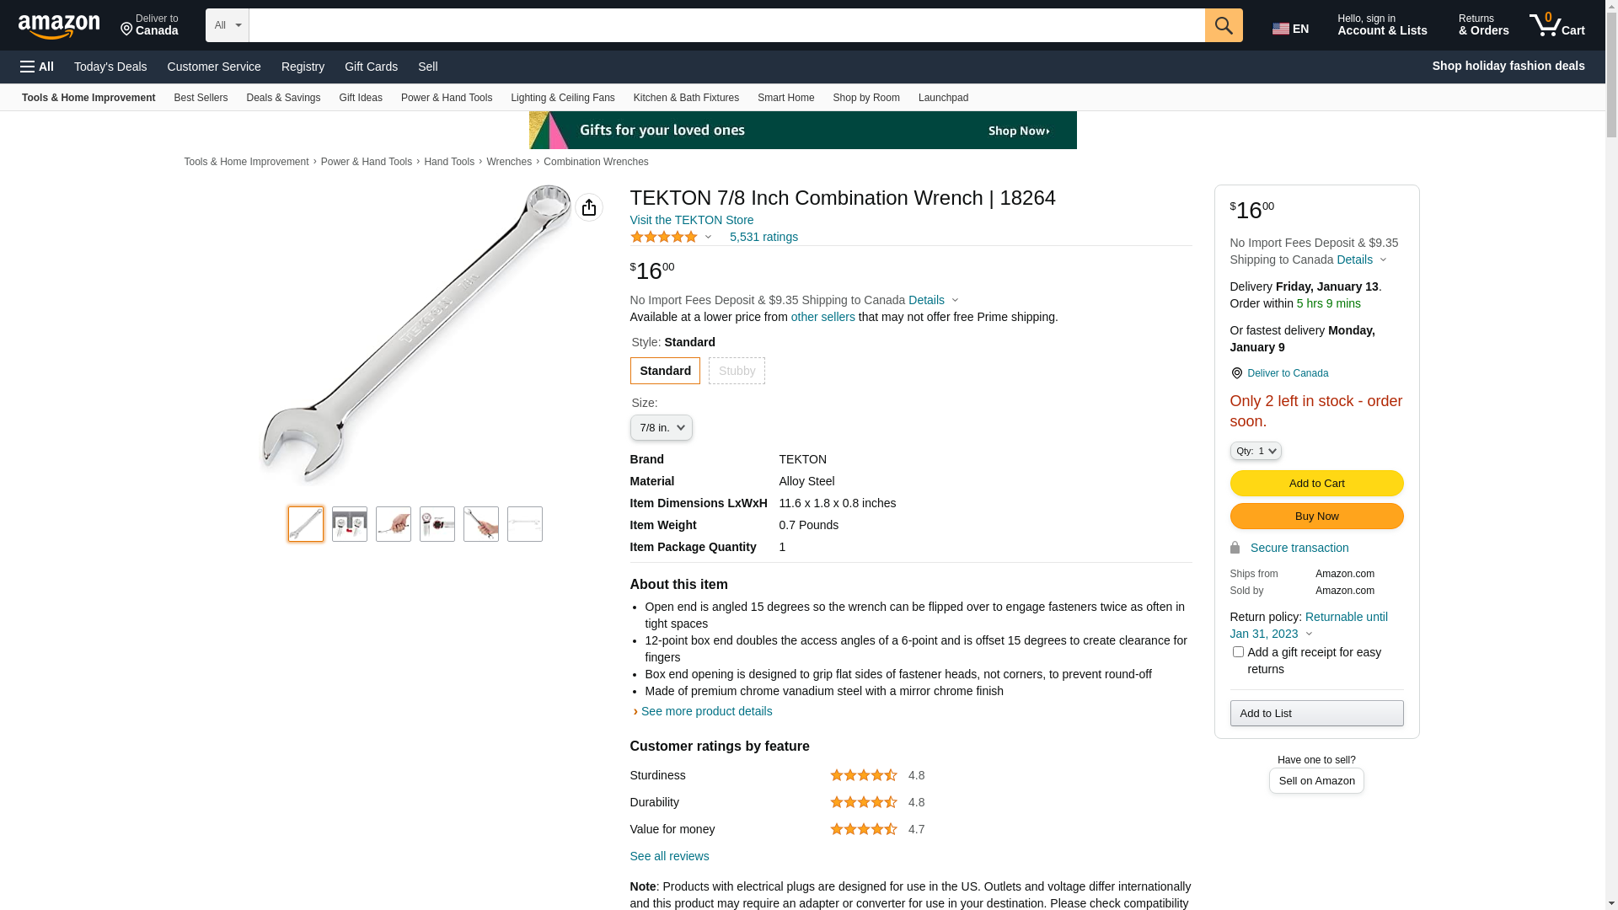
Task: Select the second product thumbnail image
Action: 350,524
